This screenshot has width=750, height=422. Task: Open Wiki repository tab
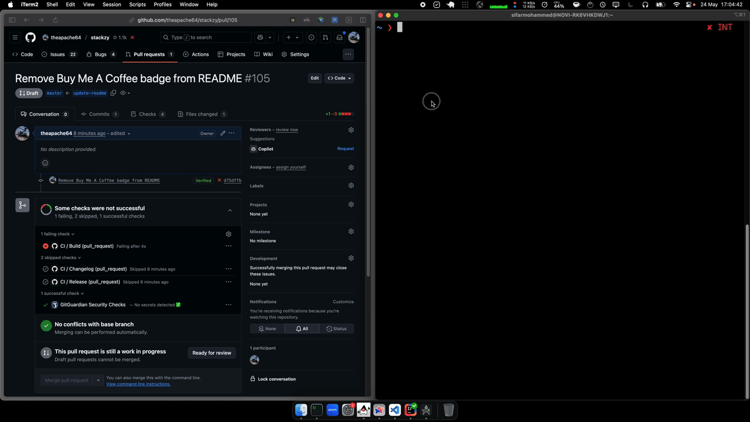(263, 55)
